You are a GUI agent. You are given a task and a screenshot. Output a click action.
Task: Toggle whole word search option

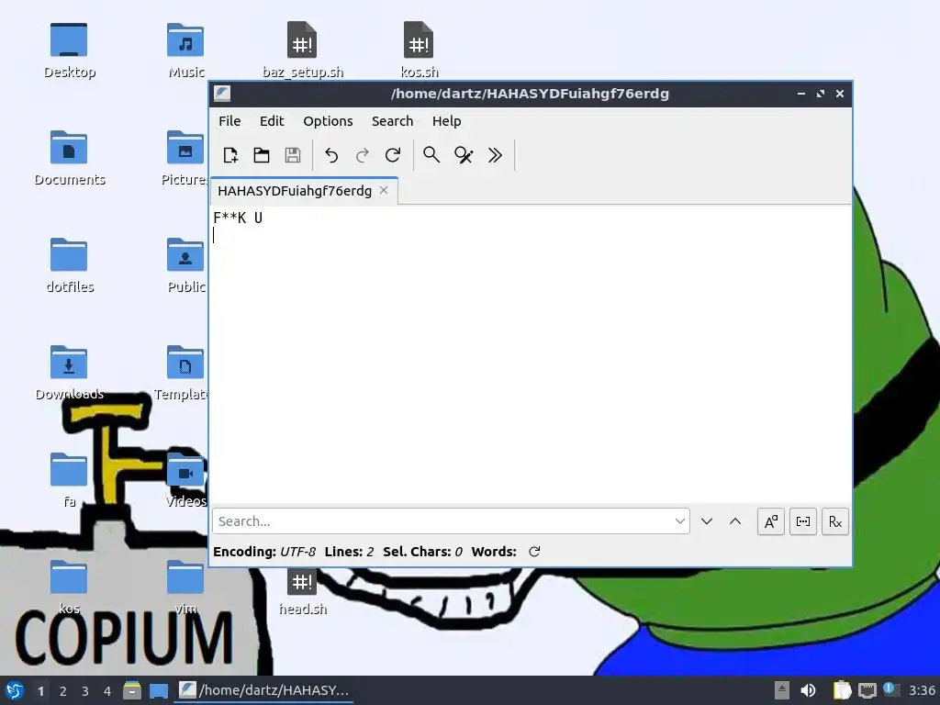[x=802, y=521]
